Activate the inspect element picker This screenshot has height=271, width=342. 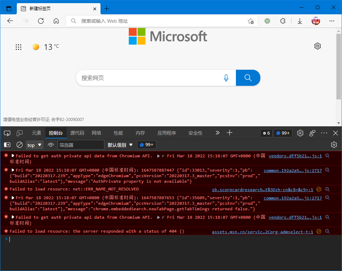(7, 133)
